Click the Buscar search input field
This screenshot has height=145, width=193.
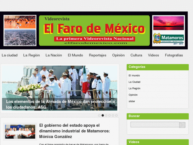[155, 125]
